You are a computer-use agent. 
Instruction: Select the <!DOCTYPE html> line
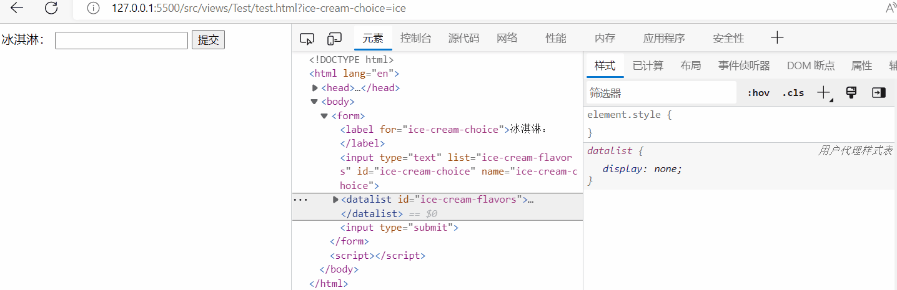[x=352, y=60]
